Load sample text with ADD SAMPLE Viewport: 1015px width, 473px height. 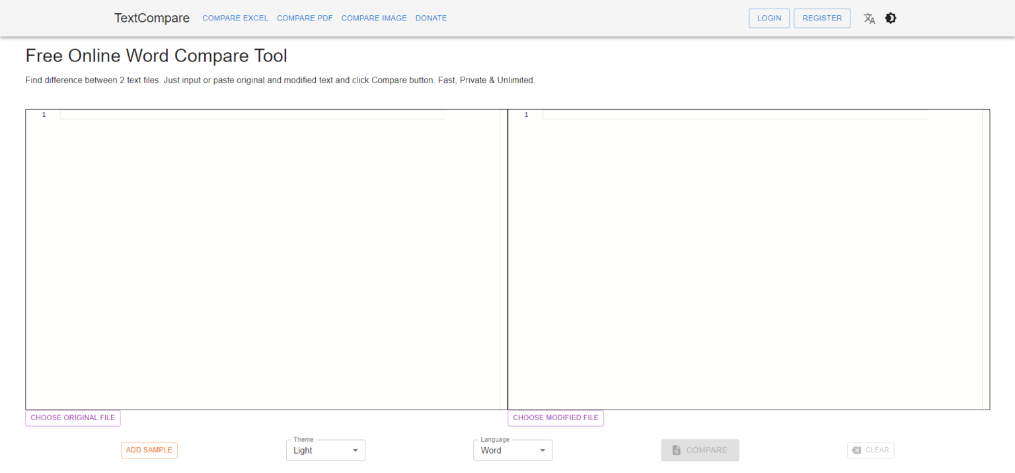(x=149, y=450)
